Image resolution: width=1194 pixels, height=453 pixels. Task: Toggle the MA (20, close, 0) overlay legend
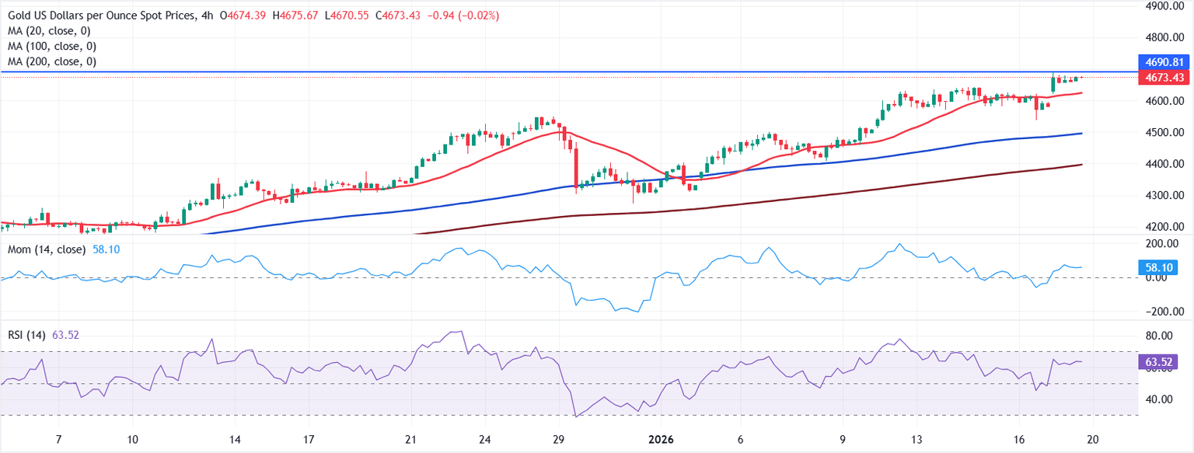click(x=47, y=30)
